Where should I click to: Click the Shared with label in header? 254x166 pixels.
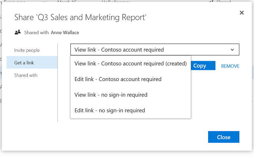[x=36, y=32]
